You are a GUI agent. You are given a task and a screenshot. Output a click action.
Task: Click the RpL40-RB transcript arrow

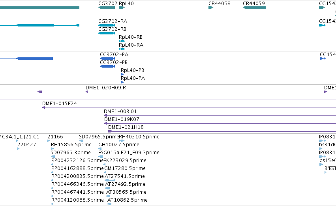[122, 41]
